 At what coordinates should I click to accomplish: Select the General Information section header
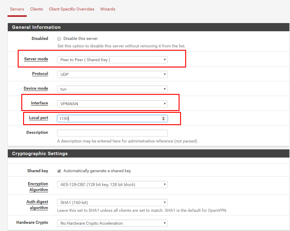tap(149, 27)
